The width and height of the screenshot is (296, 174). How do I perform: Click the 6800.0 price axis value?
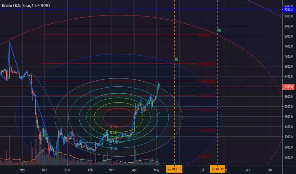pos(288,66)
